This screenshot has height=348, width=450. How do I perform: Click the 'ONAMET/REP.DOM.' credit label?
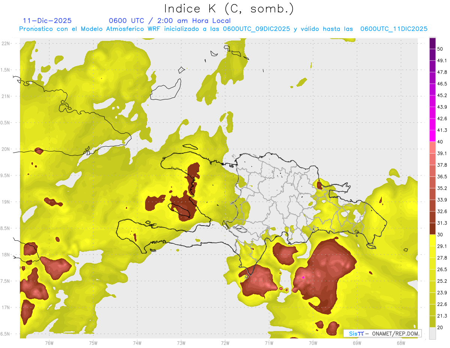(395, 333)
